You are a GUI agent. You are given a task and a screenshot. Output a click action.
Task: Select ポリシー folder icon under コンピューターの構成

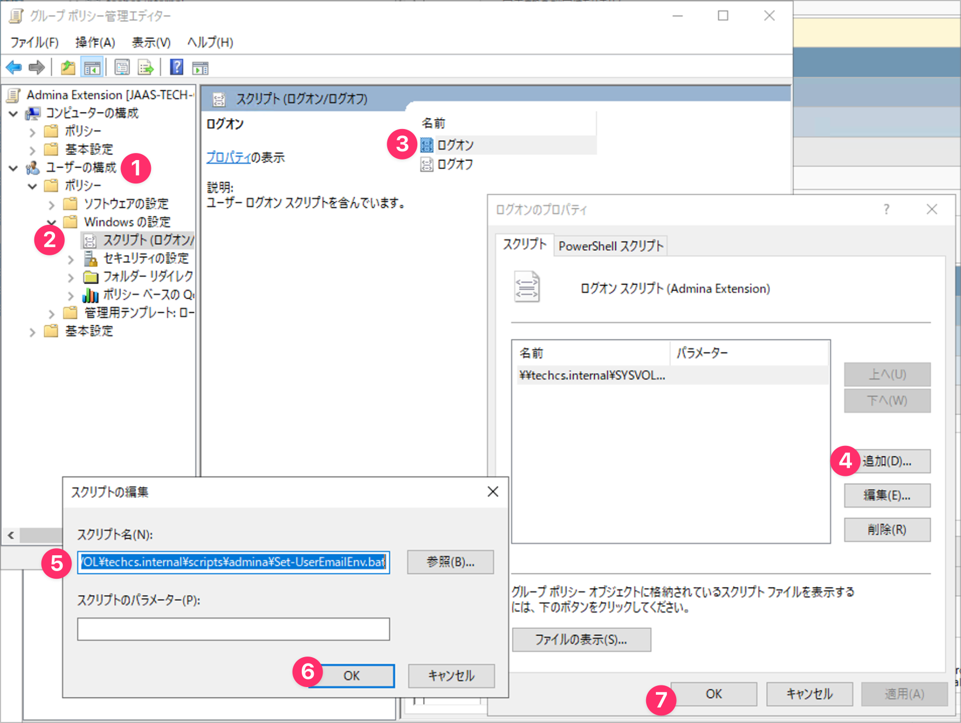[51, 131]
